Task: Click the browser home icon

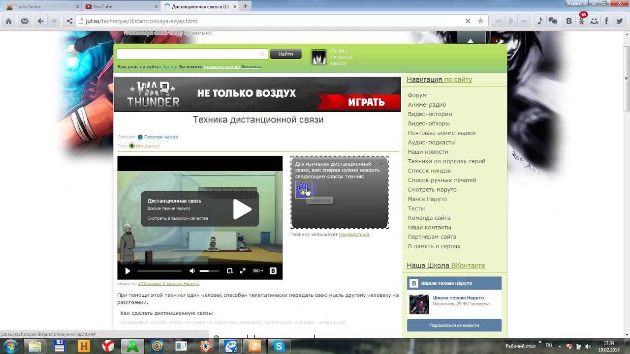Action: pos(8,21)
